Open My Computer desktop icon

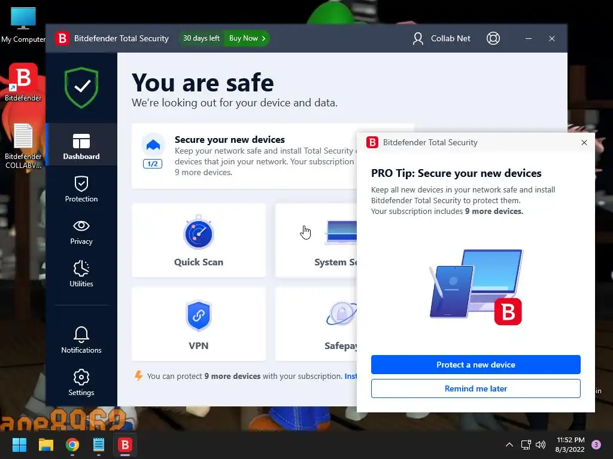click(x=23, y=25)
